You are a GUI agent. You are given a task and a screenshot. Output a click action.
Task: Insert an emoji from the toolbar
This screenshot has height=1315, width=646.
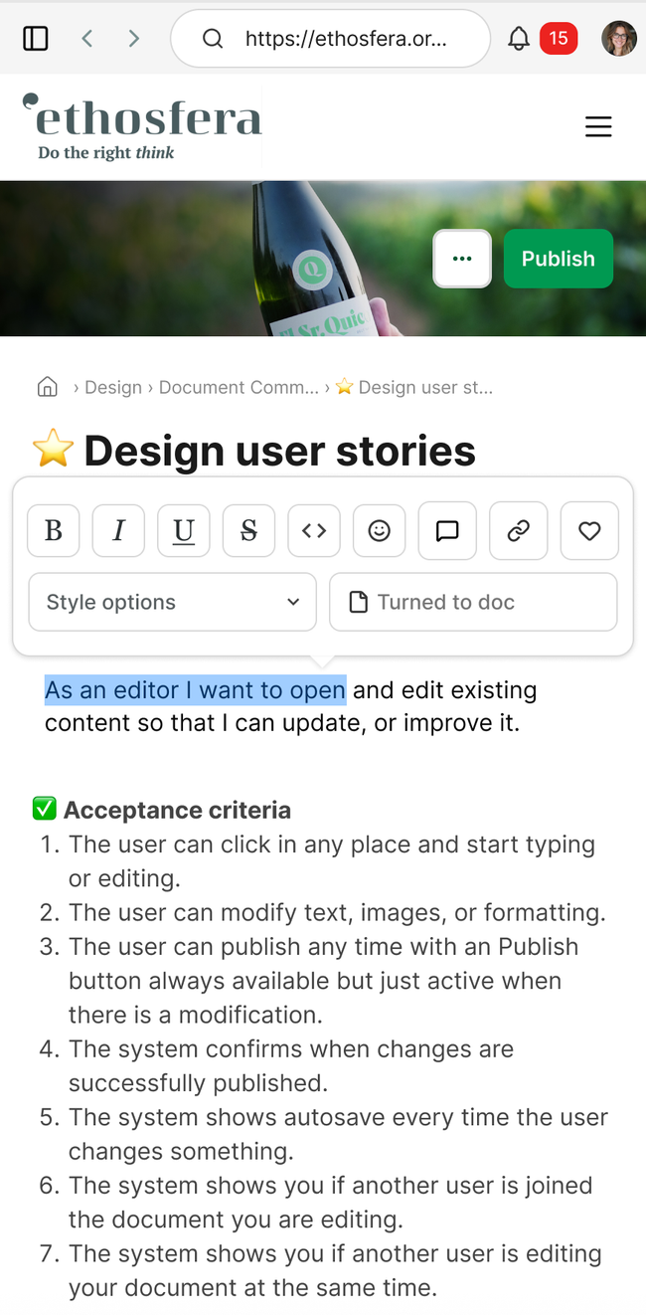(x=379, y=530)
